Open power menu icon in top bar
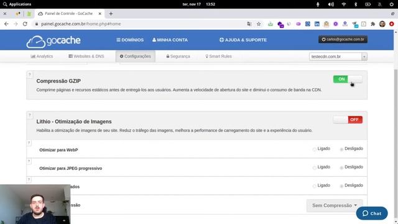Viewport: 398px width, 224px height. coord(391,4)
